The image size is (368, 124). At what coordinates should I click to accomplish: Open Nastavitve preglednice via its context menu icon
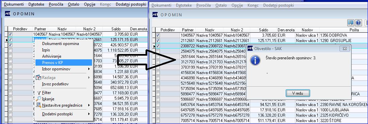39,105
